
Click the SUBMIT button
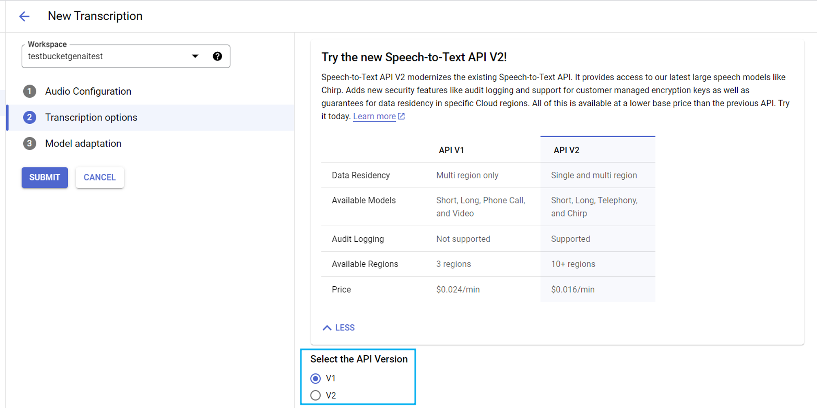45,178
